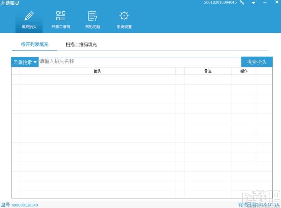Click the 备注 column header
The height and width of the screenshot is (208, 281).
[208, 71]
